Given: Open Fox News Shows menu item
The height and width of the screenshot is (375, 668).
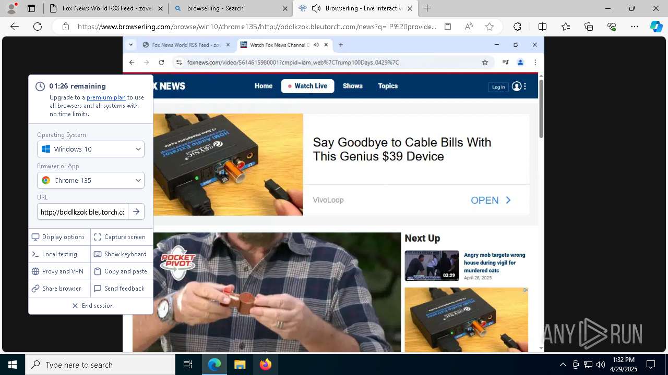Looking at the screenshot, I should (353, 86).
